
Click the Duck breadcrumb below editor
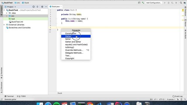pos(60,93)
